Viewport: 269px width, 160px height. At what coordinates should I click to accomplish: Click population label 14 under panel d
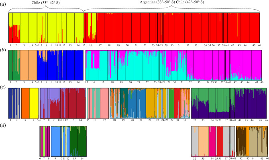[x=82, y=158]
